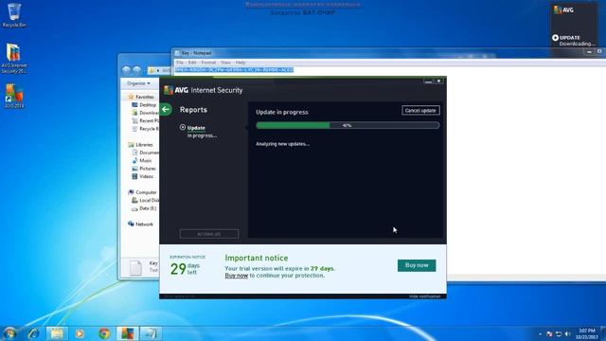
Task: Select Recycle Bin in Explorer sidebar
Action: (x=145, y=129)
